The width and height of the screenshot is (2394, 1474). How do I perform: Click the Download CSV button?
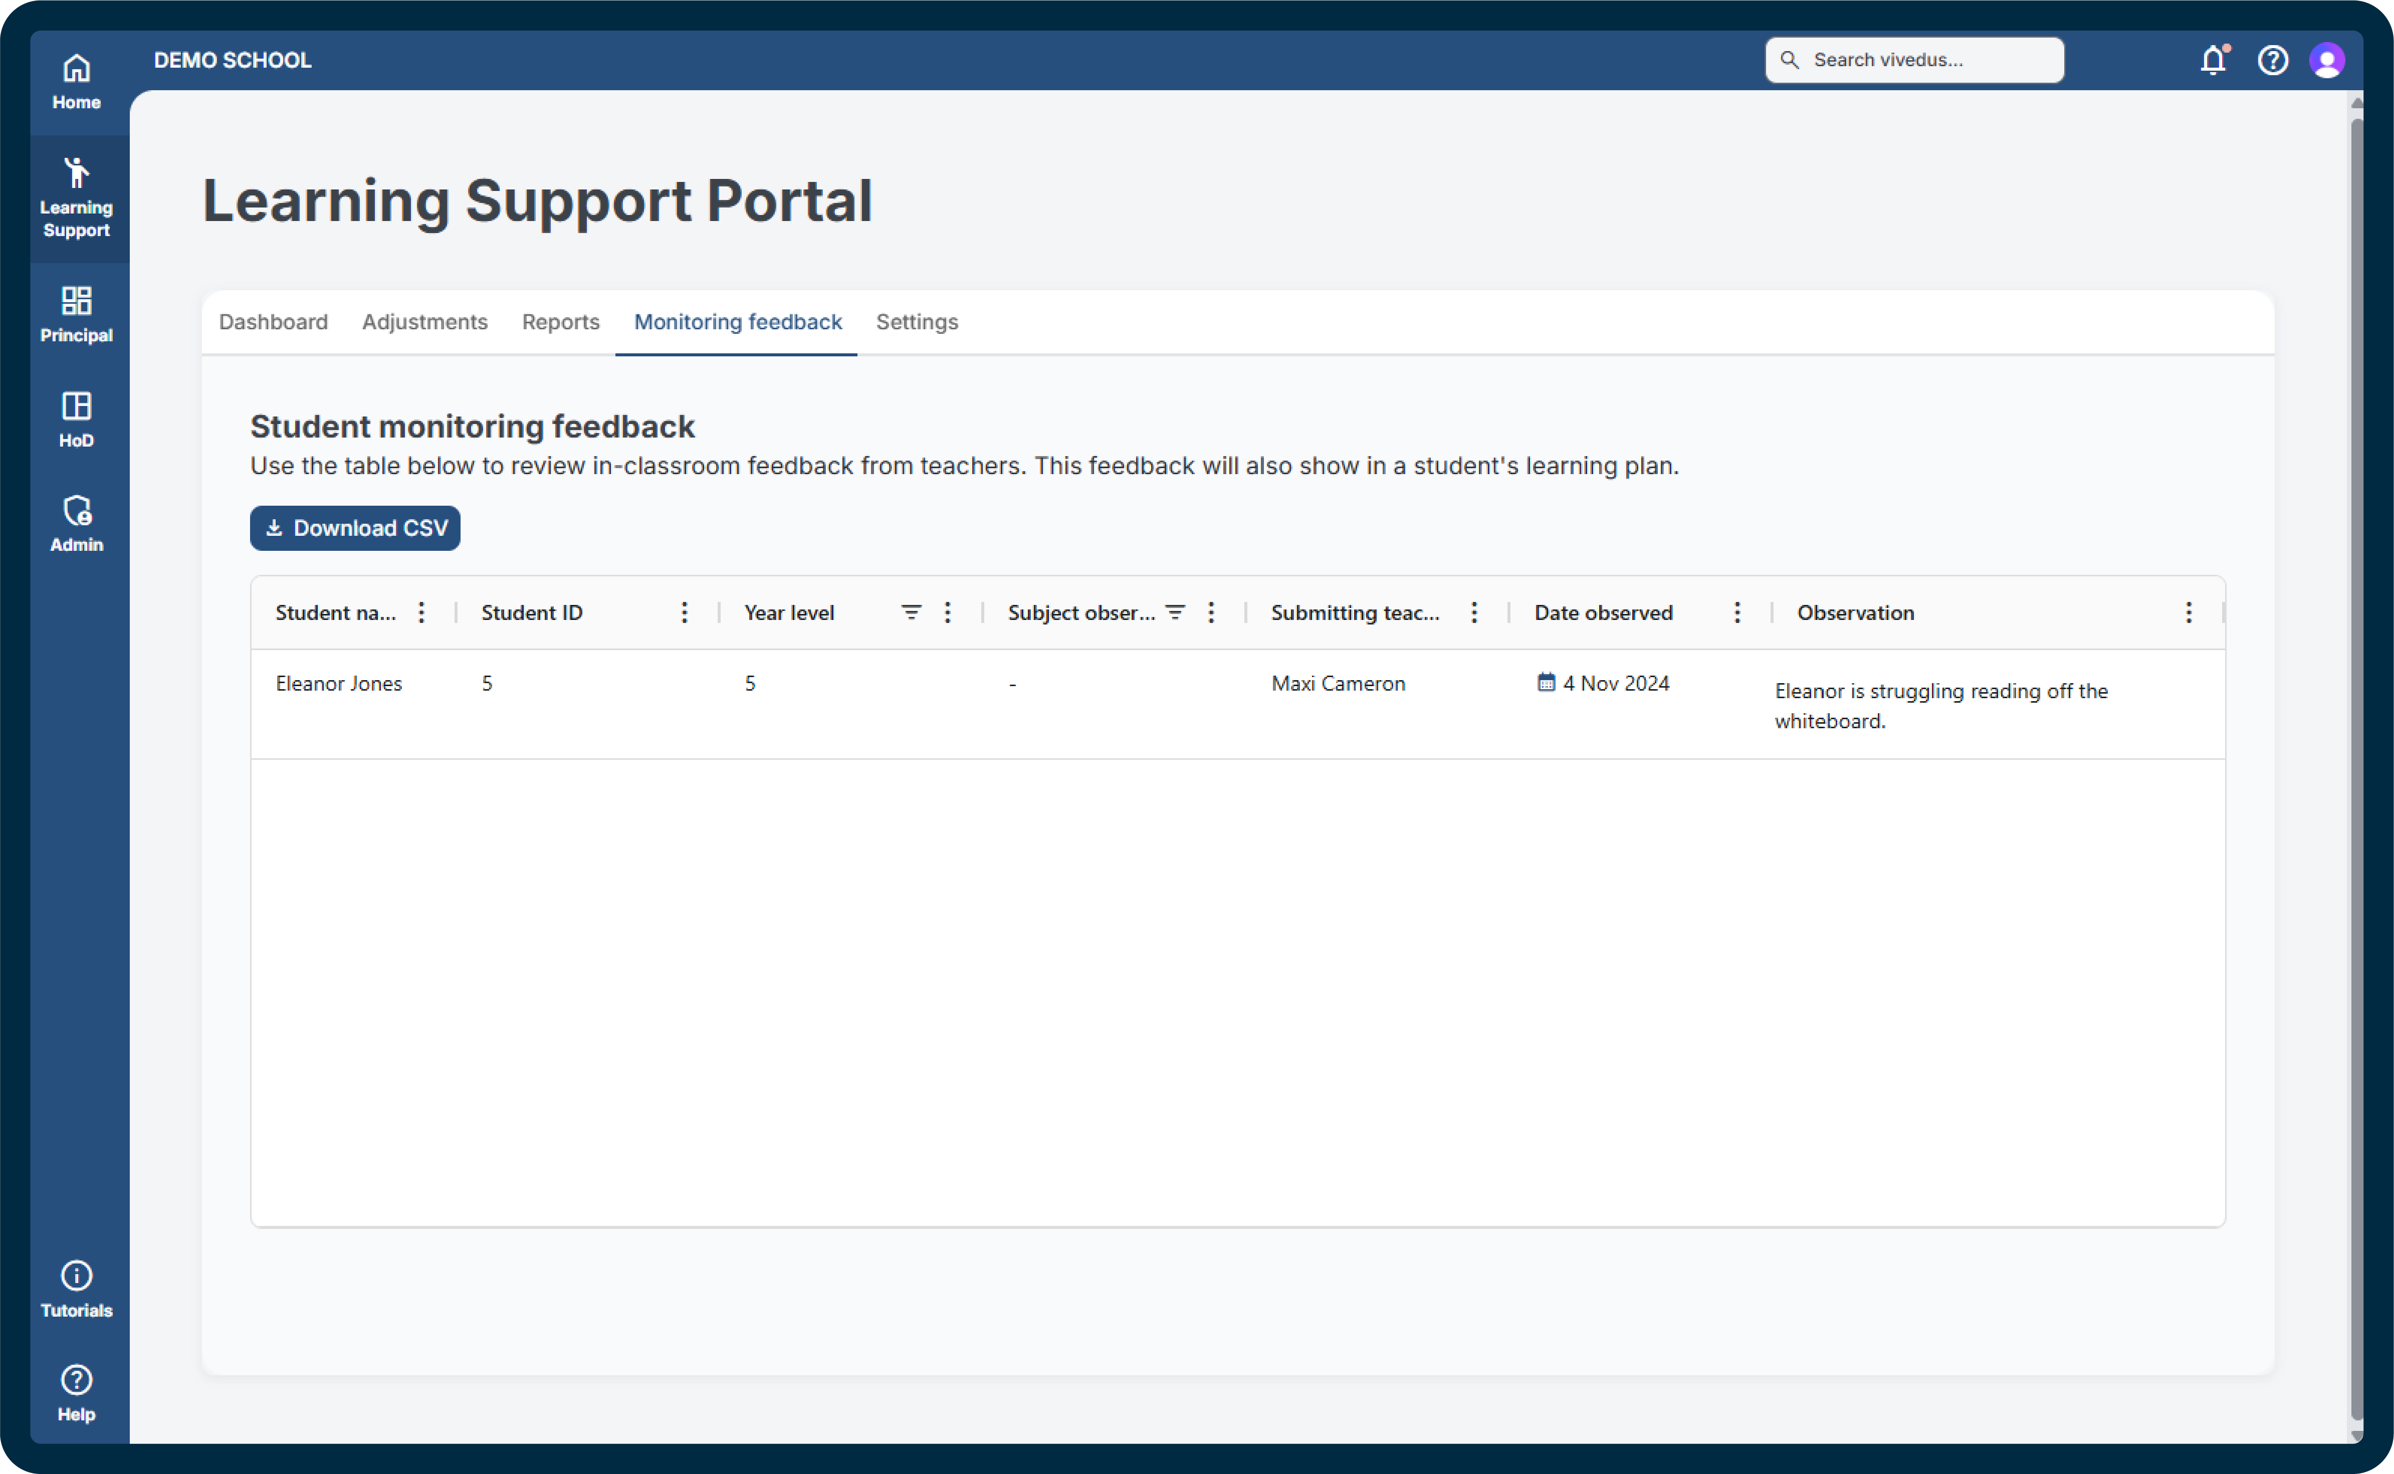(355, 527)
